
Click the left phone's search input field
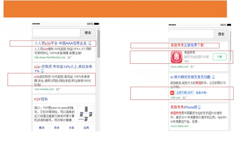coord(56,33)
